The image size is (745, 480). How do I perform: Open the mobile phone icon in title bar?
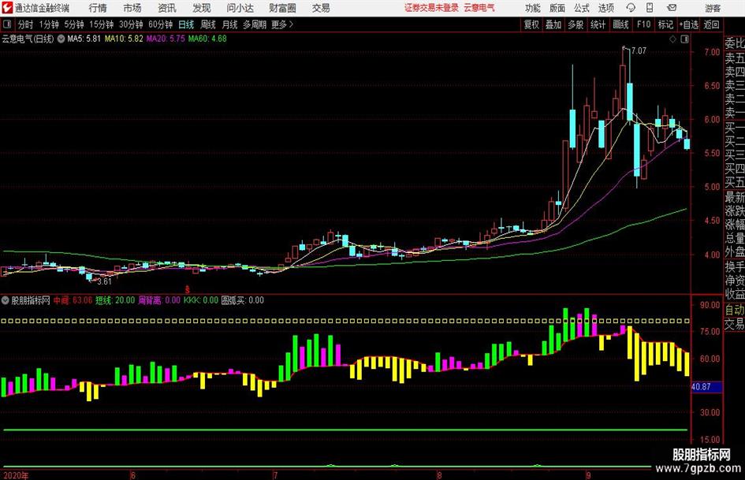point(650,8)
